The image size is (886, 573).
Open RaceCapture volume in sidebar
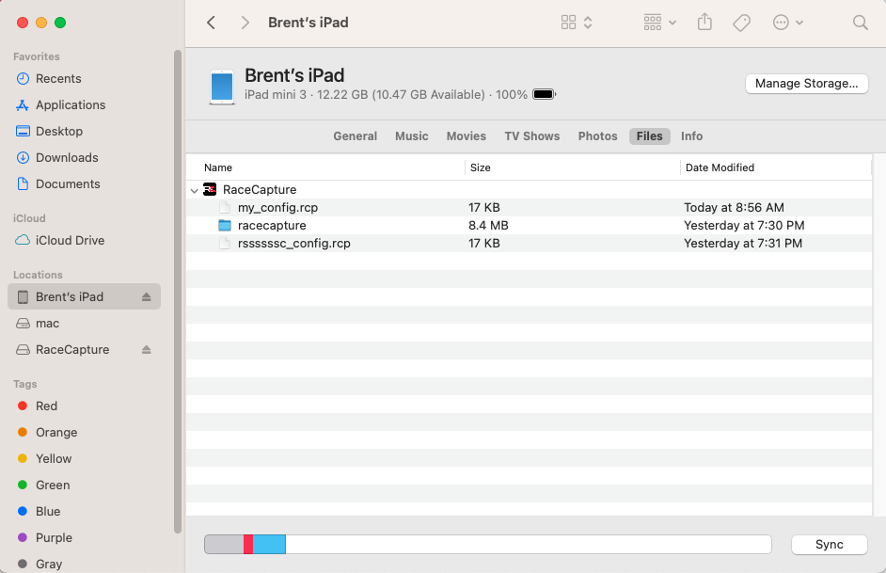tap(85, 350)
